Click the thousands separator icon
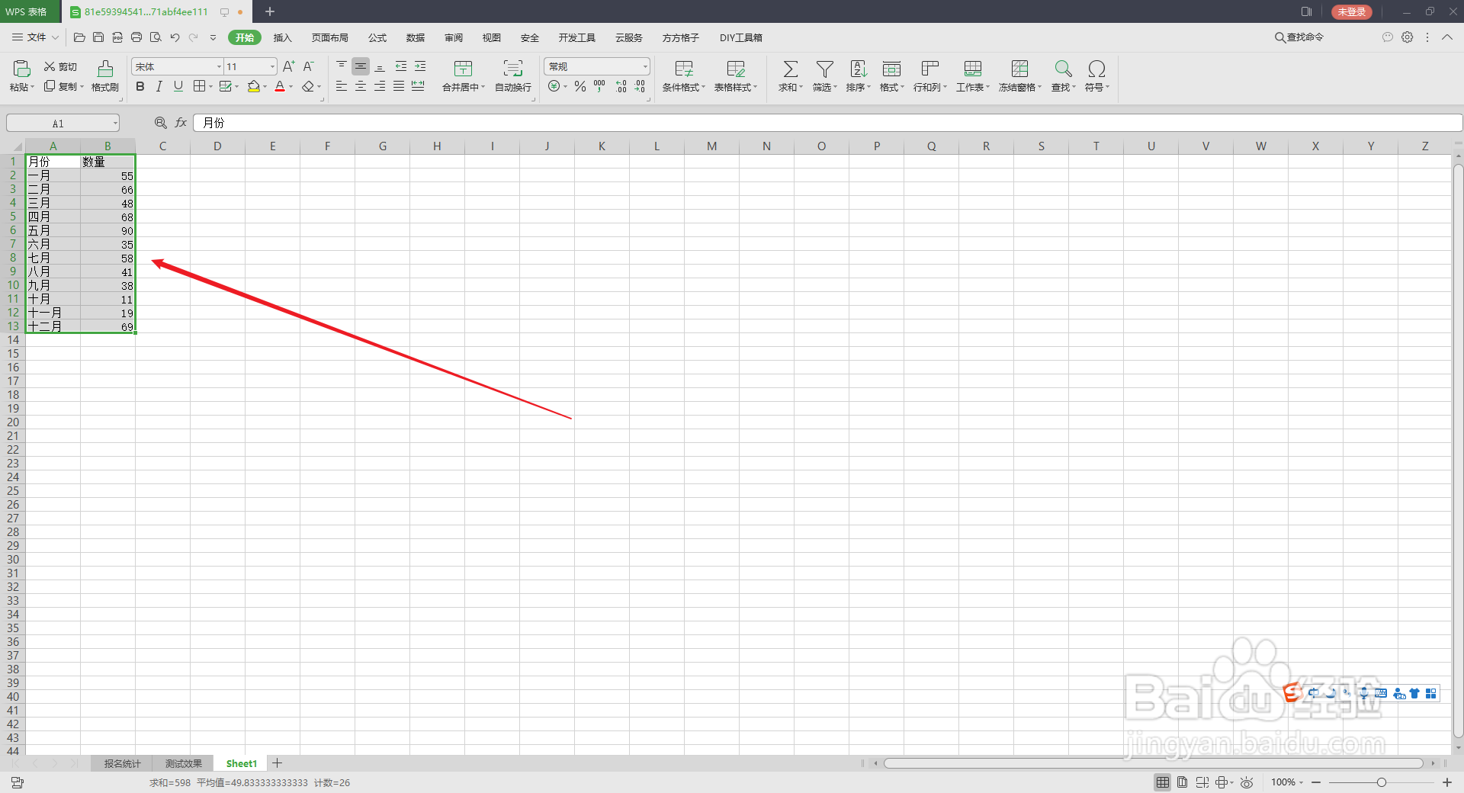The height and width of the screenshot is (793, 1464). (599, 86)
